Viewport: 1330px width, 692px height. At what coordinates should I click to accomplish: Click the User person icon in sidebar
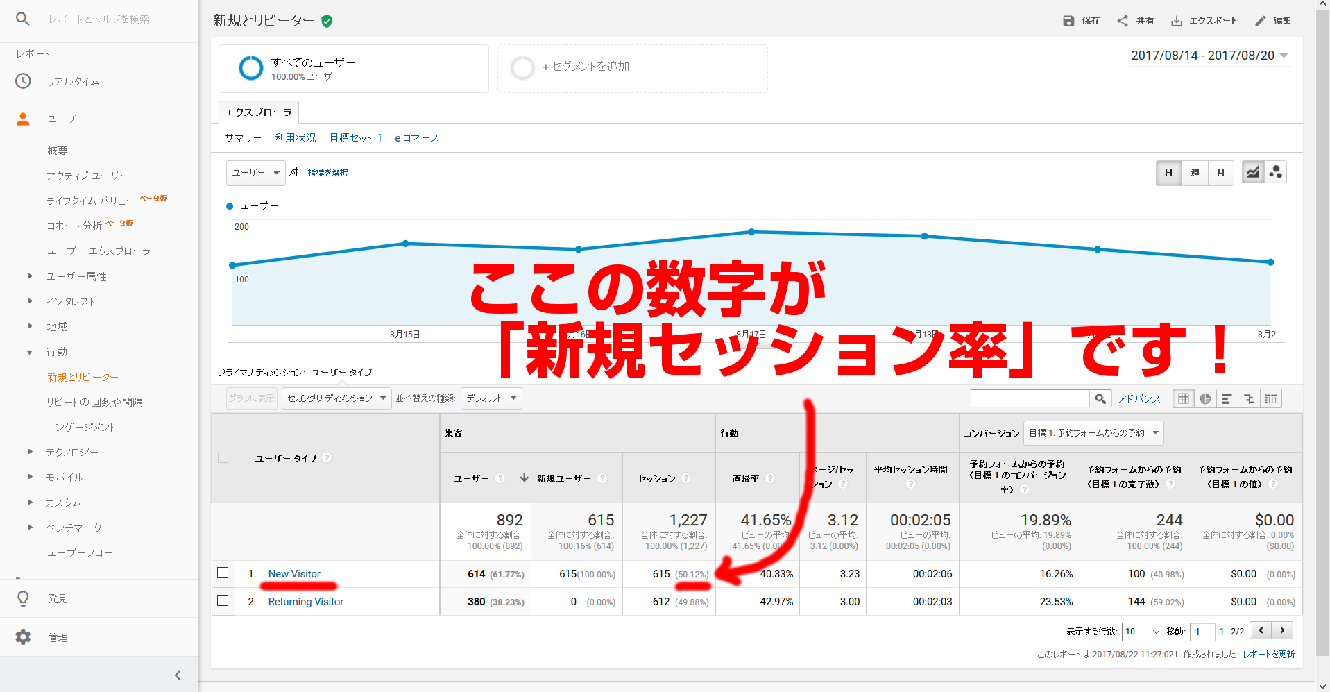tap(23, 119)
